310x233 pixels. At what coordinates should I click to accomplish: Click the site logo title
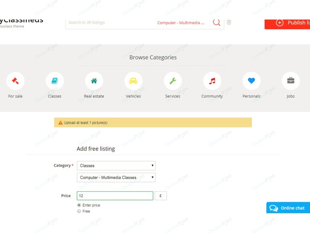tap(21, 20)
